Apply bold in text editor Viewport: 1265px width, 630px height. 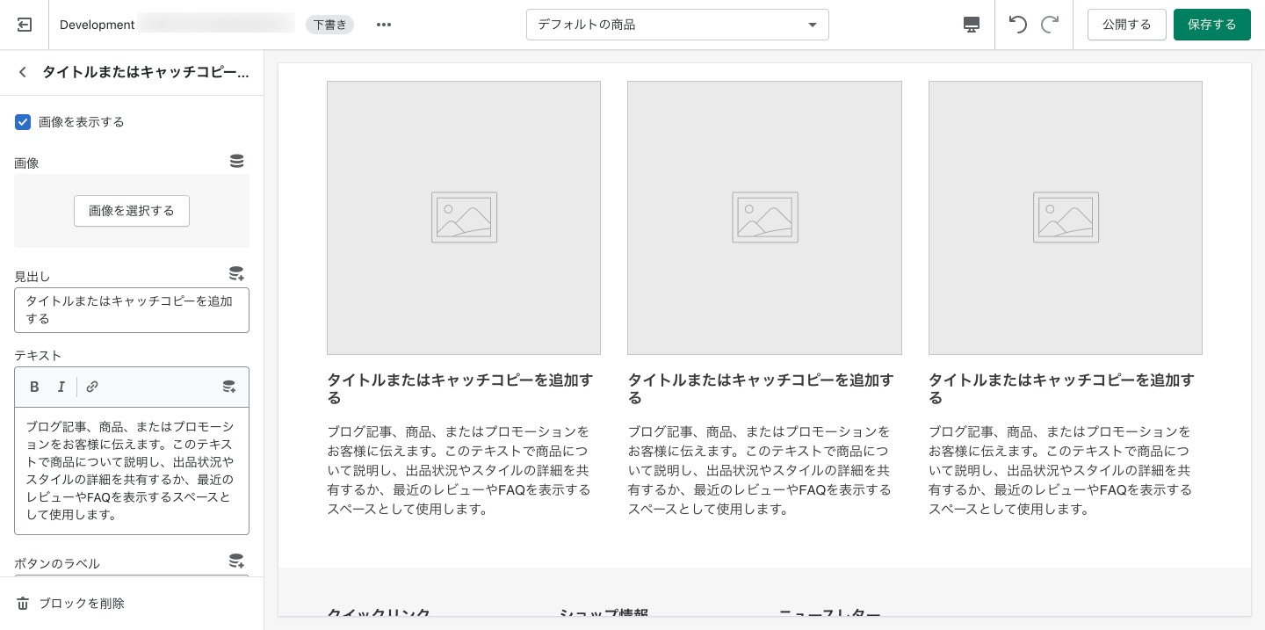(x=35, y=387)
